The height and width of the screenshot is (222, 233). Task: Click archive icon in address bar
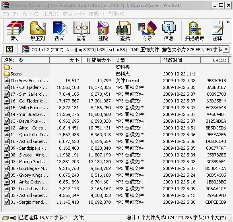pos(26,49)
